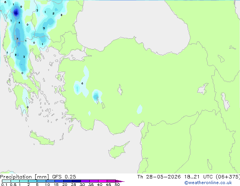Click the island of Crete
The height and width of the screenshot is (186, 240).
coord(42,139)
